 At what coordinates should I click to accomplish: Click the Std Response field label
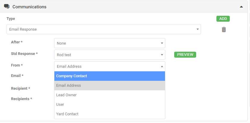click(x=24, y=54)
